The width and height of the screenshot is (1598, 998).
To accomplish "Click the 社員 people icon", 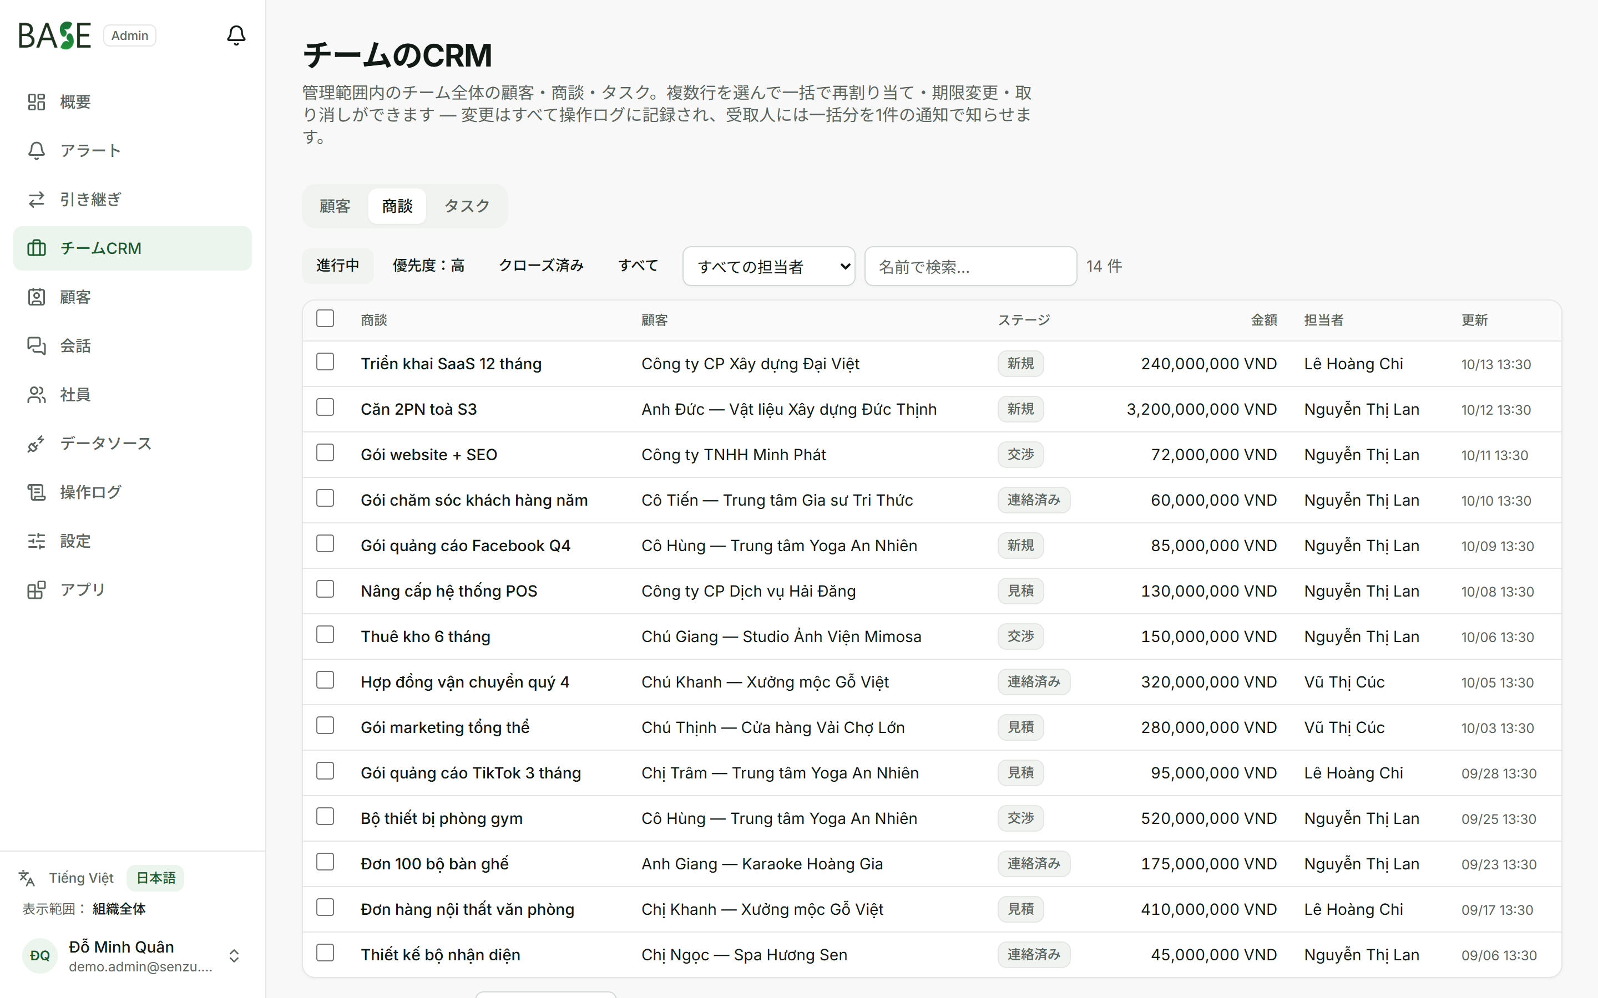I will point(36,395).
